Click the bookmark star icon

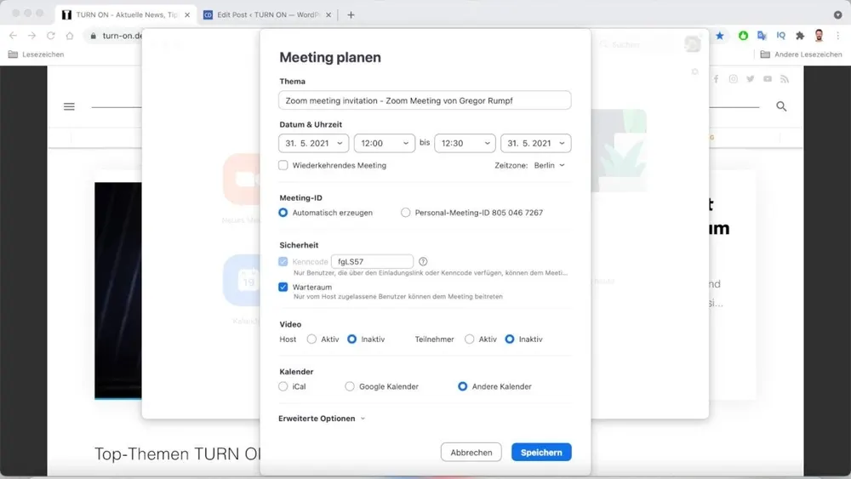click(720, 36)
